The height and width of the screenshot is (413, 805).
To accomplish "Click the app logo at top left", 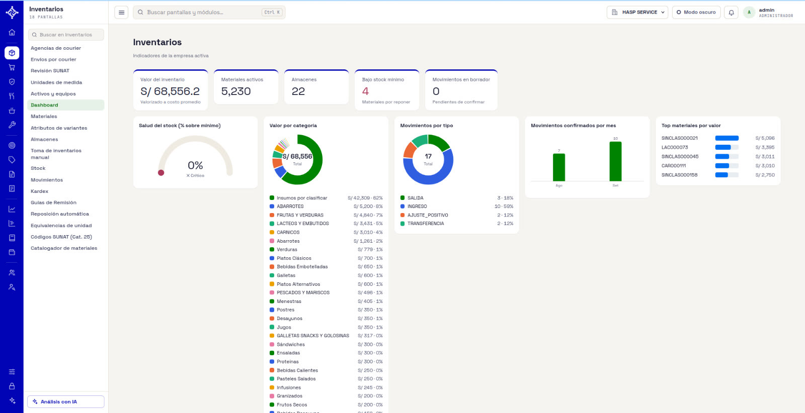I will pos(12,12).
